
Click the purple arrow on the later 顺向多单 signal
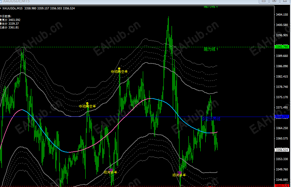179,173
